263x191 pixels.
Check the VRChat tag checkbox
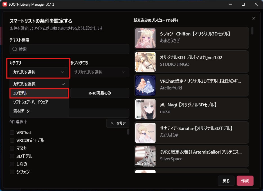pos(12,132)
